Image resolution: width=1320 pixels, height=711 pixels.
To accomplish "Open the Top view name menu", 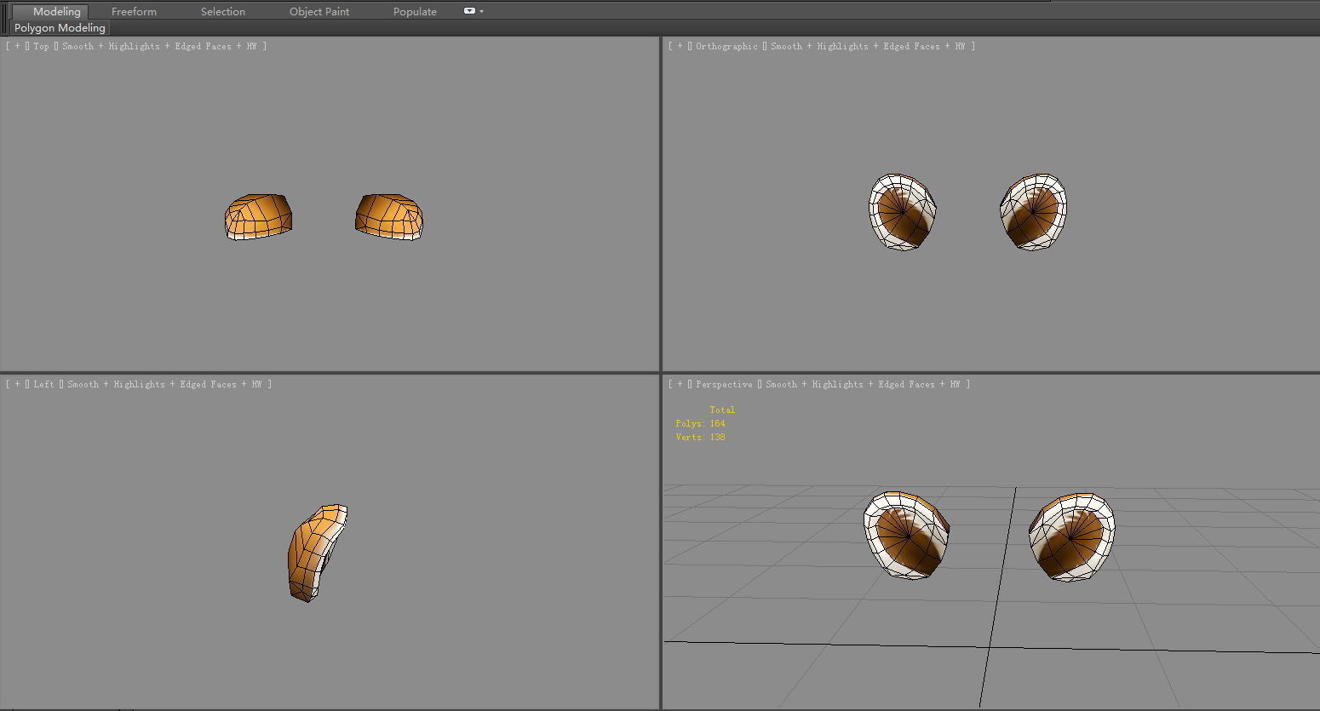I will pos(41,47).
